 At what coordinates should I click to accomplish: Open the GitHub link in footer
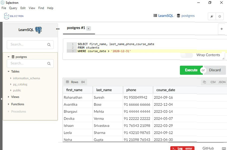point(208,148)
